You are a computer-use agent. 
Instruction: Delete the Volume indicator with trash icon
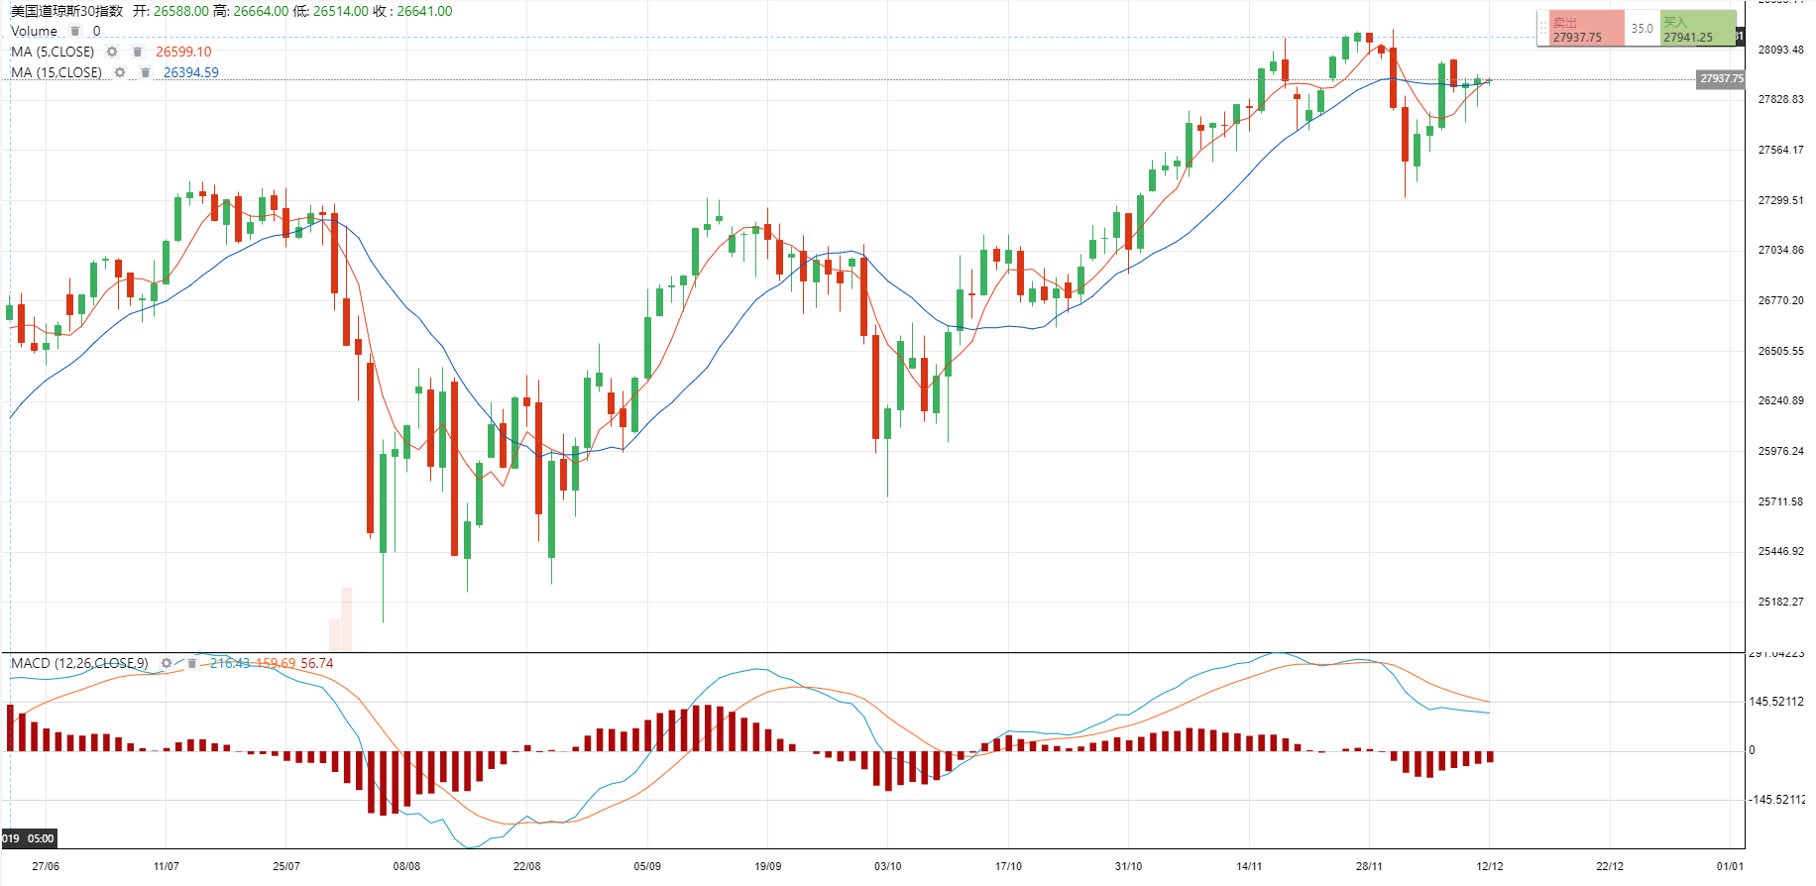pyautogui.click(x=75, y=32)
